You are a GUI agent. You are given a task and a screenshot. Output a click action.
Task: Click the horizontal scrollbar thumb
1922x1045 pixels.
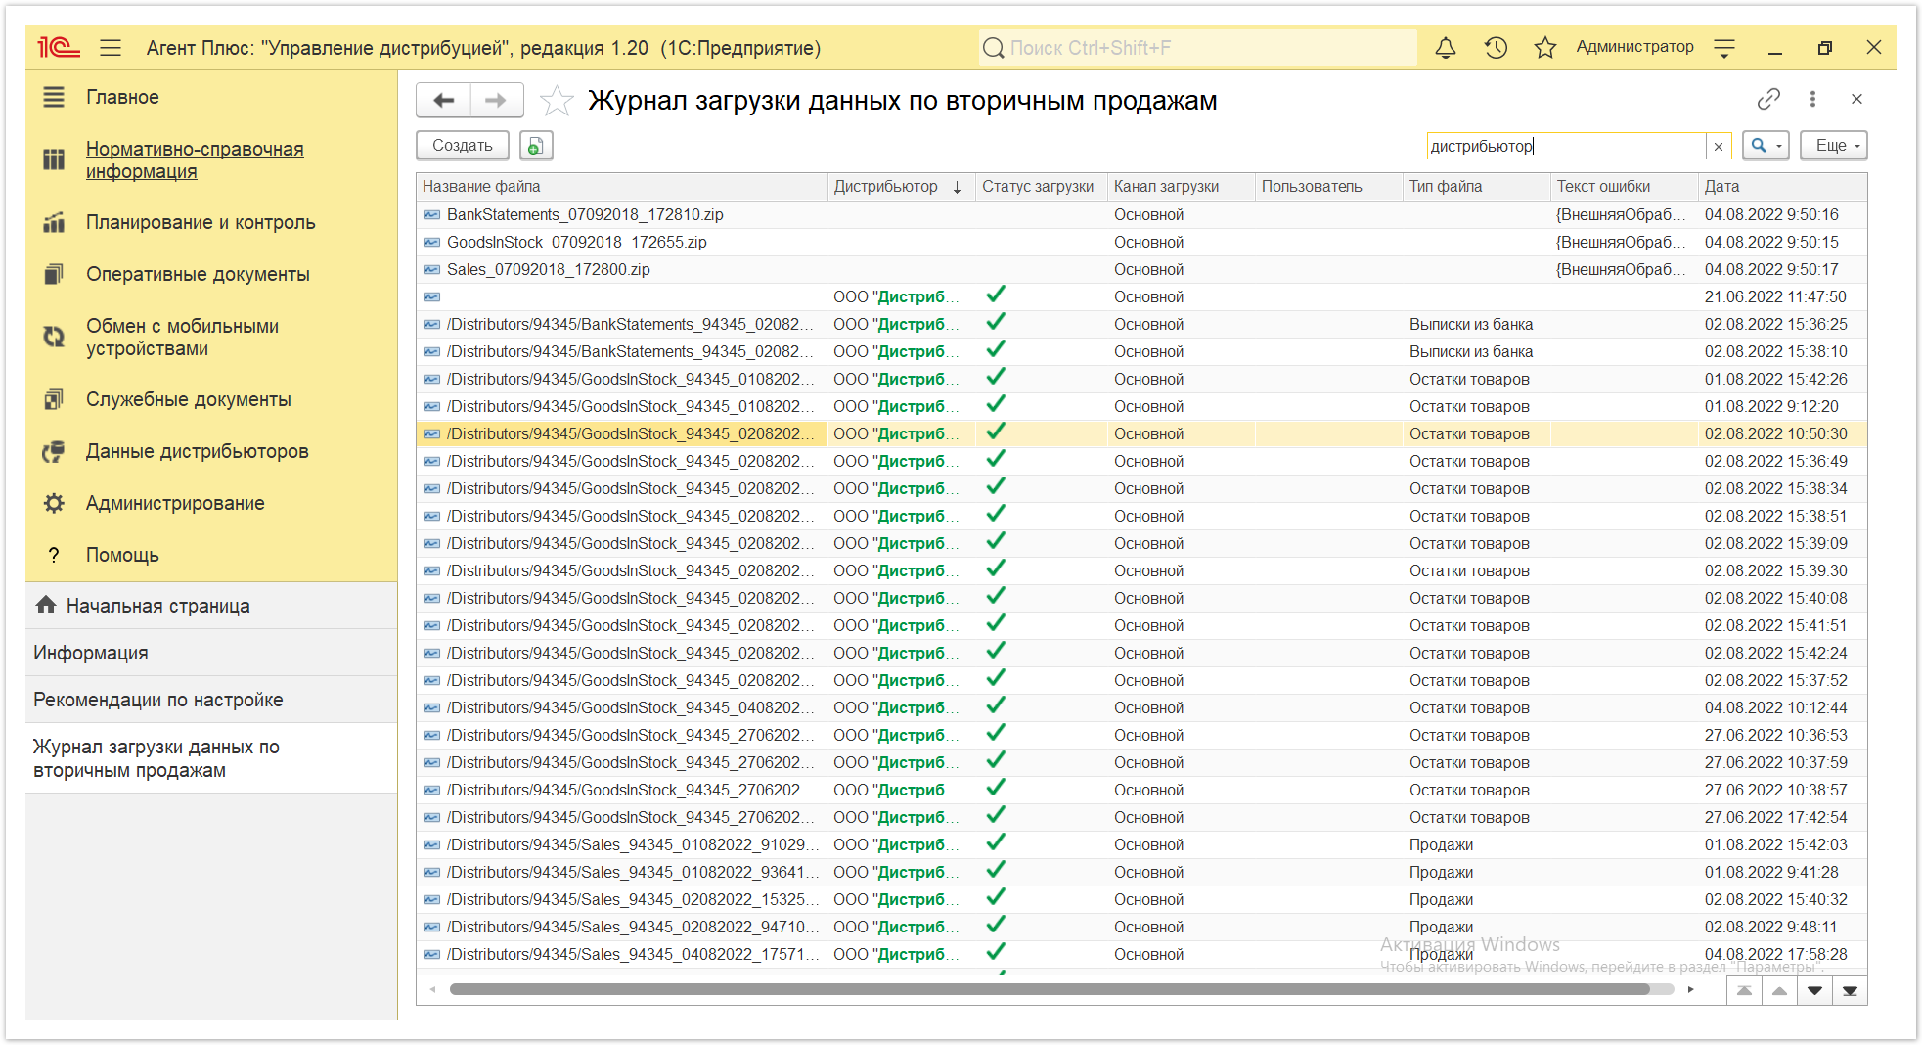click(1050, 989)
